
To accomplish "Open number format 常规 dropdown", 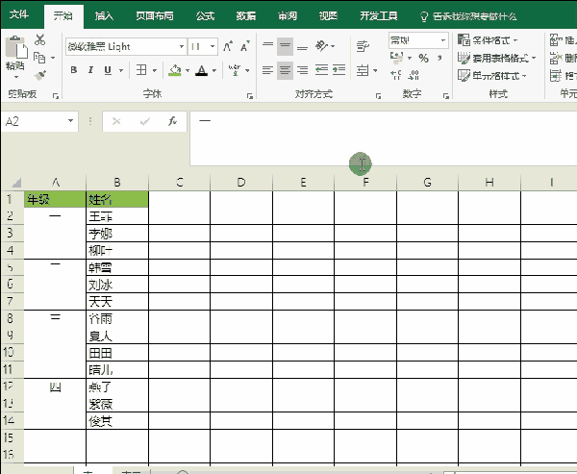I will pyautogui.click(x=443, y=40).
